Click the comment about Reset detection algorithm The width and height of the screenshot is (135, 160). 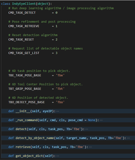pos(33,35)
